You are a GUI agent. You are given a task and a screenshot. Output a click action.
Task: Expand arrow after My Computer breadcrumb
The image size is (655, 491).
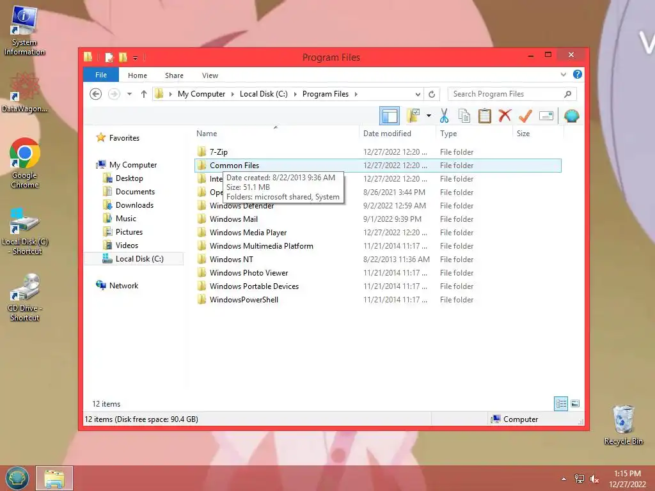tap(233, 94)
